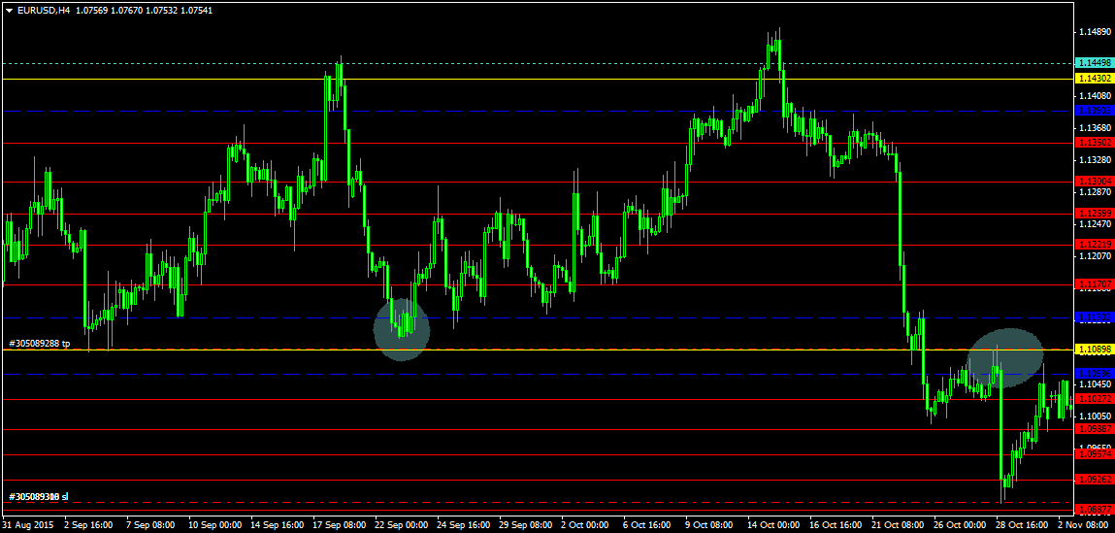Image resolution: width=1115 pixels, height=533 pixels.
Task: Click the 1.10050 price scale value
Action: click(1095, 416)
